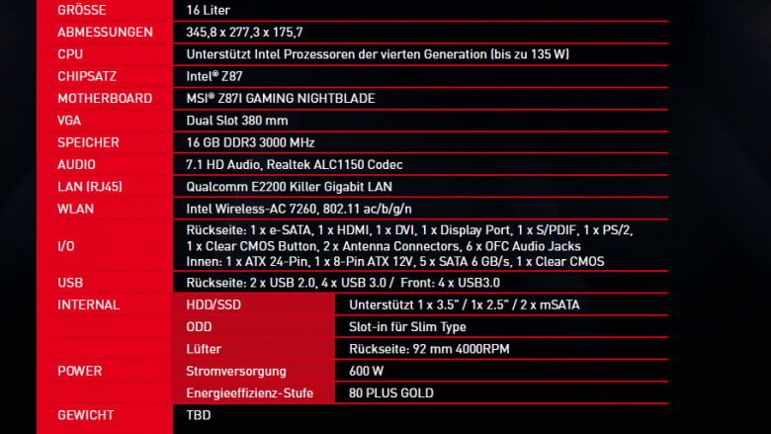Click the Stromversorgung sub-label
The height and width of the screenshot is (434, 771).
point(236,371)
